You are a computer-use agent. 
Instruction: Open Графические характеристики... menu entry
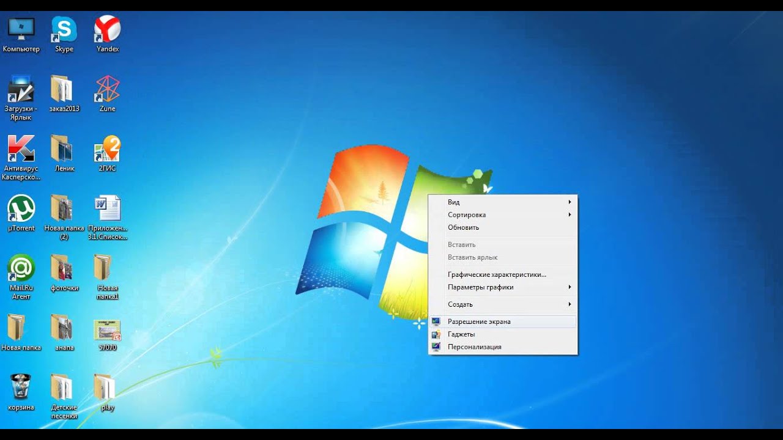pos(503,274)
